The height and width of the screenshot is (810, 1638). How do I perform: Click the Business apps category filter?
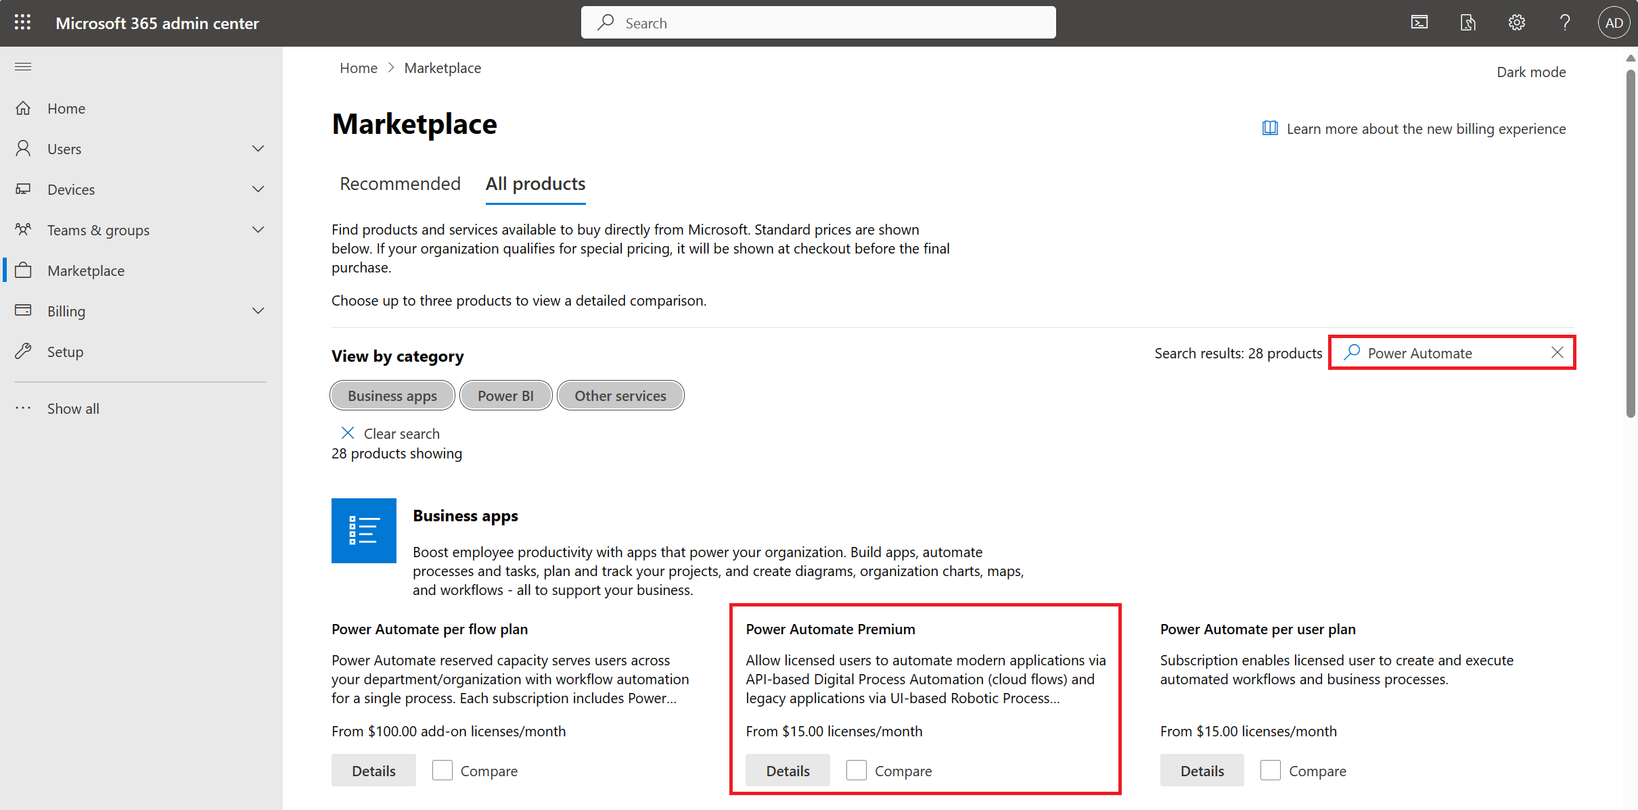(392, 396)
